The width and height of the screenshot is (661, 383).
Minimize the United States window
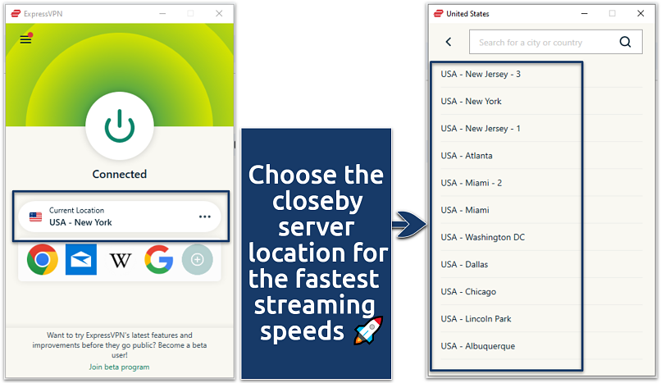pyautogui.click(x=584, y=13)
